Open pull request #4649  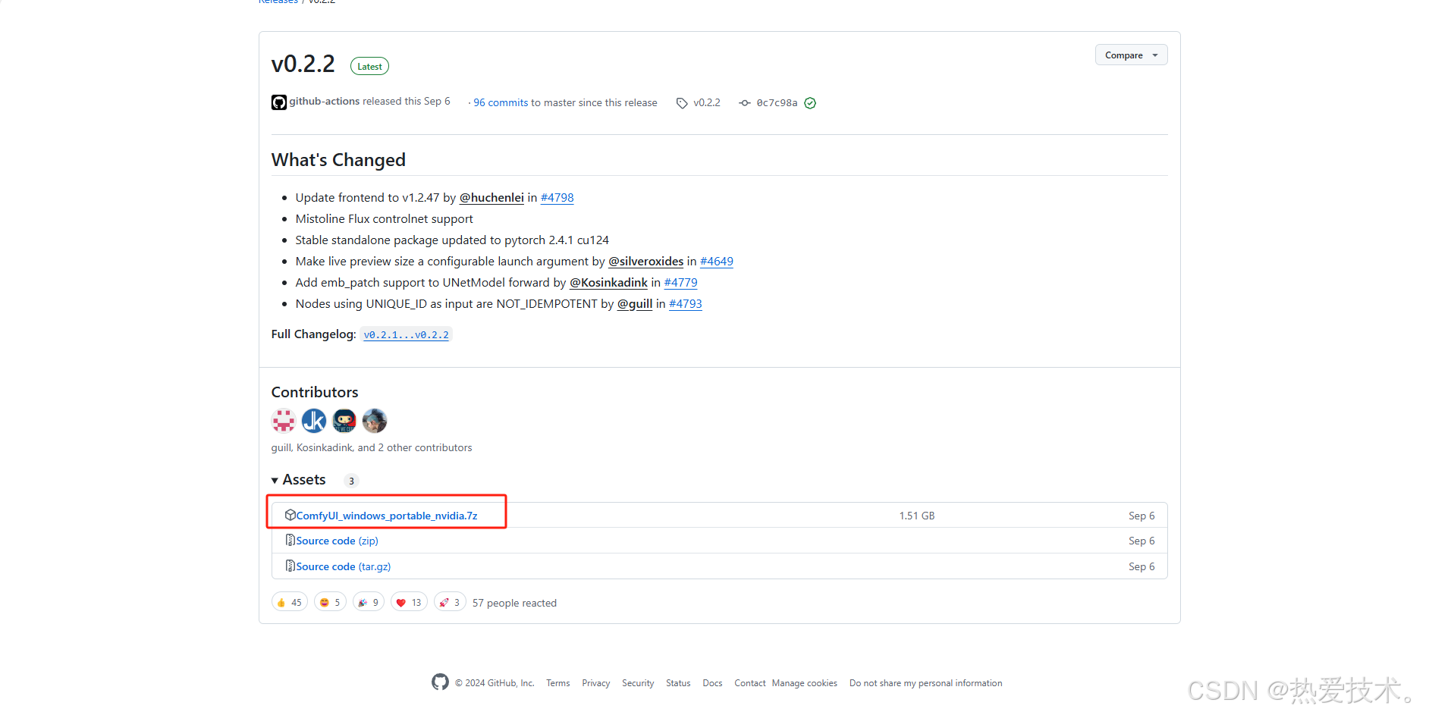coord(717,262)
